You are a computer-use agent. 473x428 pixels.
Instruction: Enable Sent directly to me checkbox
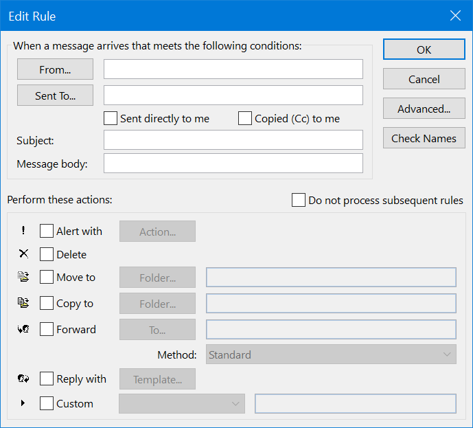click(111, 118)
